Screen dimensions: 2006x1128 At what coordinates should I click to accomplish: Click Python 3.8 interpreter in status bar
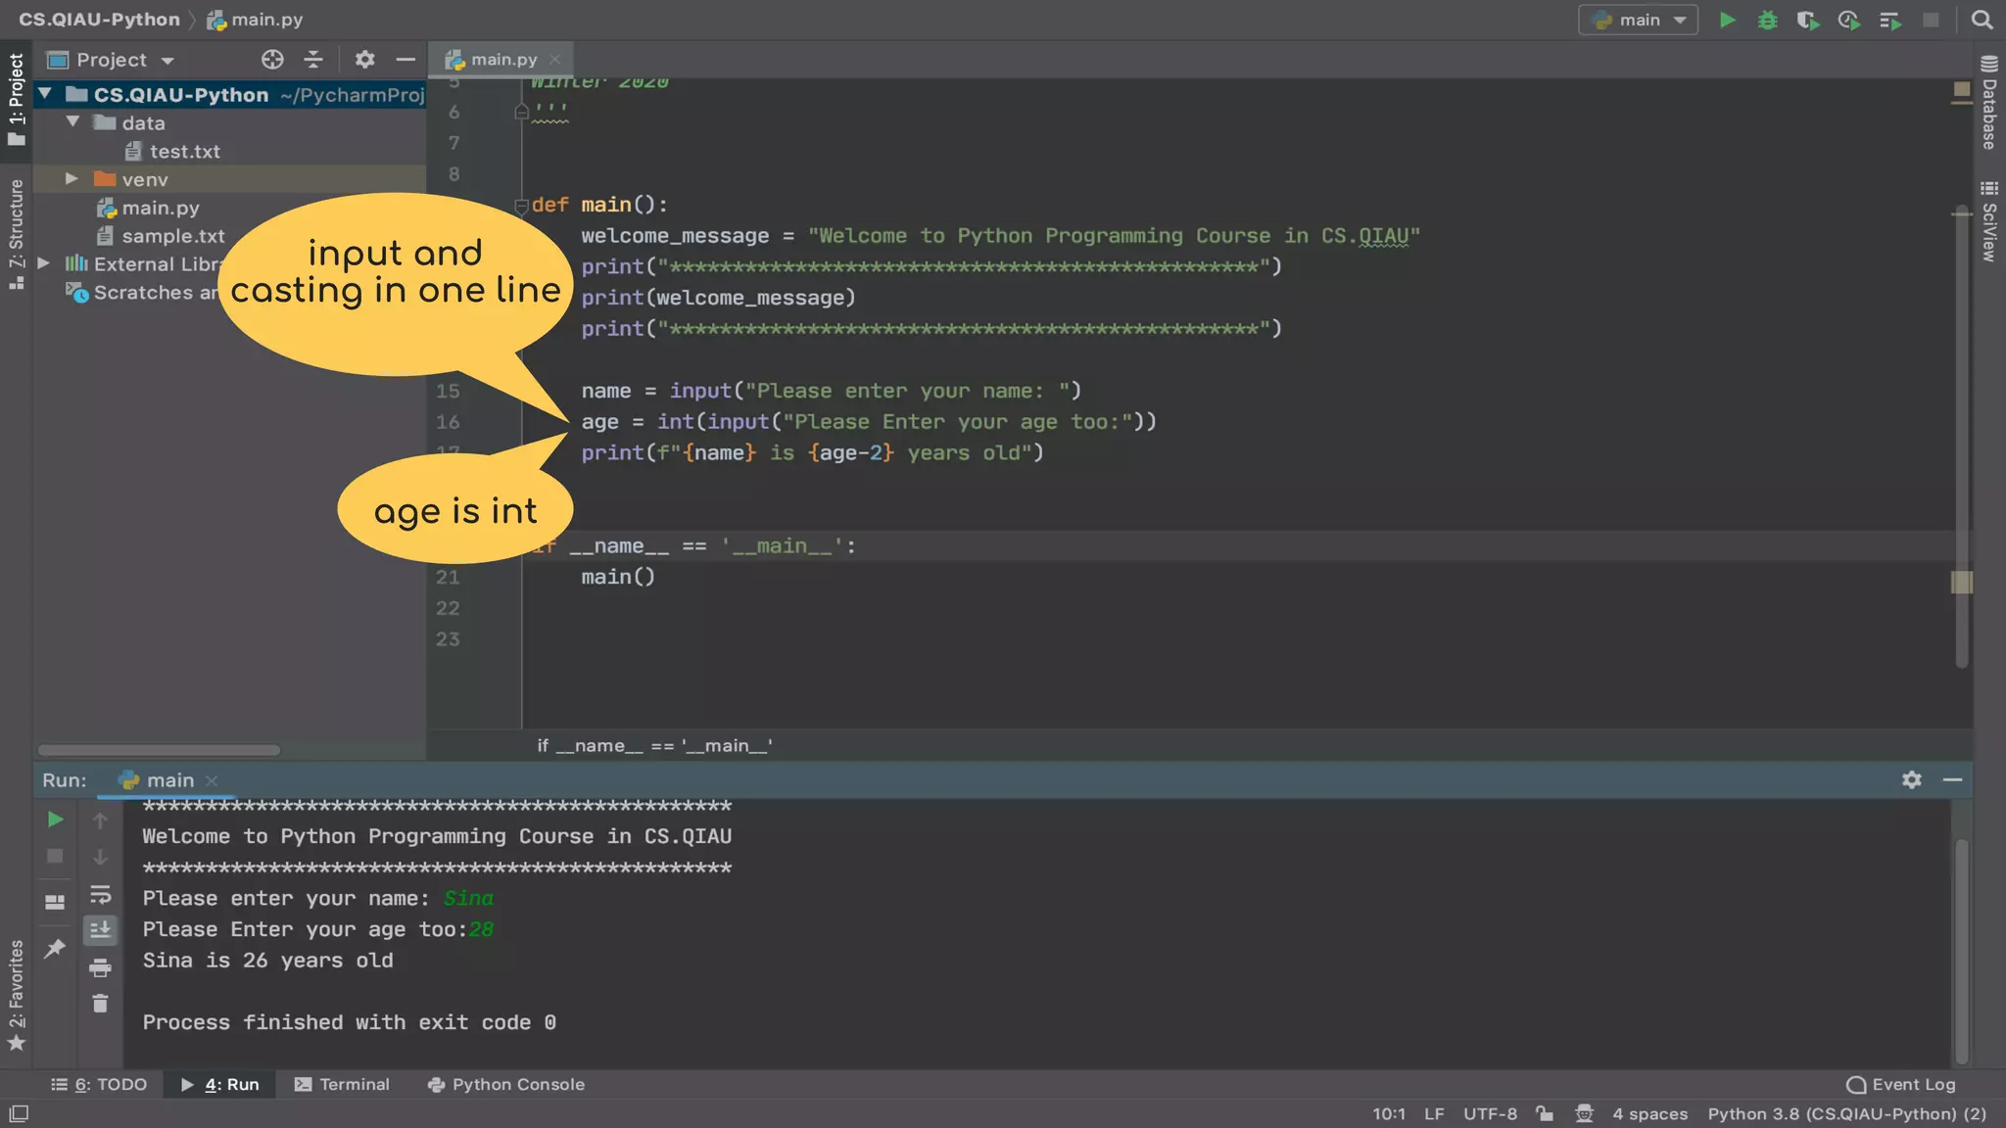point(1846,1113)
